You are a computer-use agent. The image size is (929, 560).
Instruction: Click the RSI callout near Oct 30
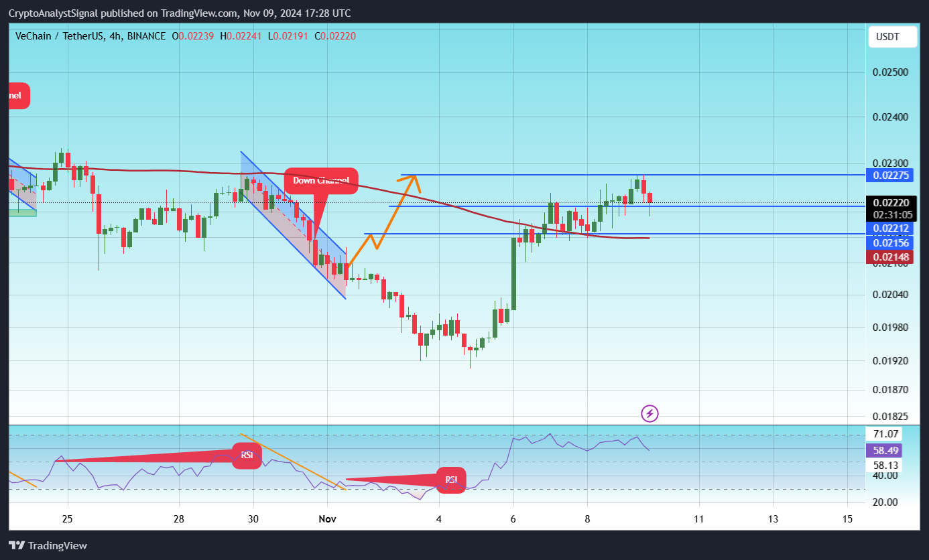click(x=247, y=456)
